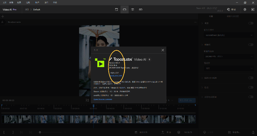Open the fifth menu bar item

point(37,2)
